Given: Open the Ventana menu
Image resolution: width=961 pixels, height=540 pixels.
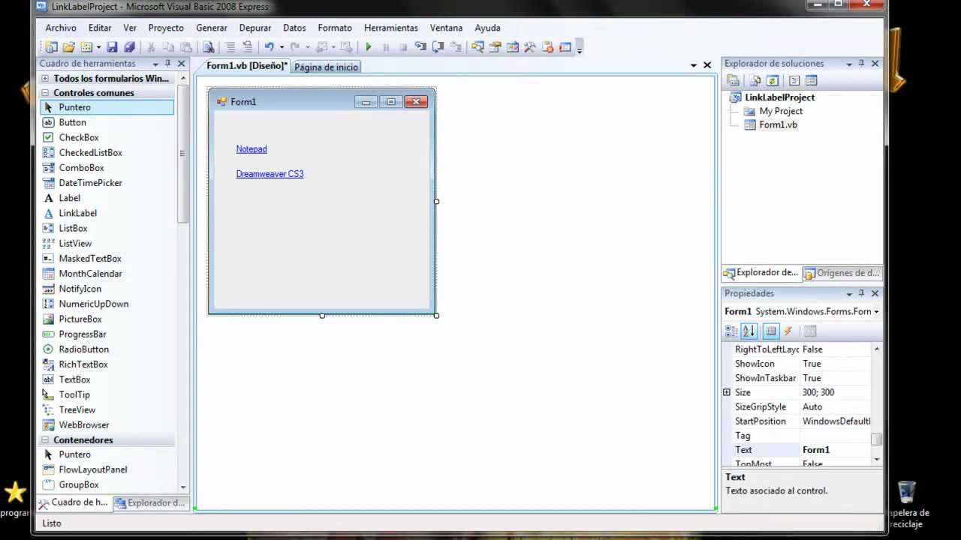Looking at the screenshot, I should 446,28.
